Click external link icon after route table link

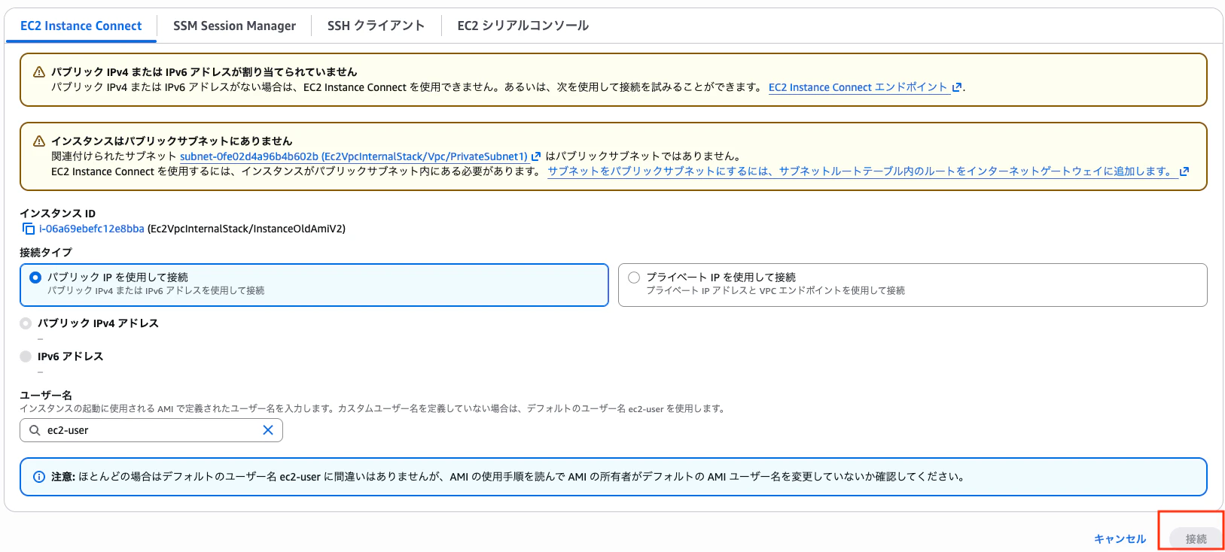[1184, 171]
